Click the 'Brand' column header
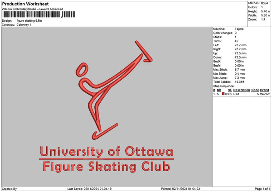The width and height of the screenshot is (272, 192). [x=265, y=90]
